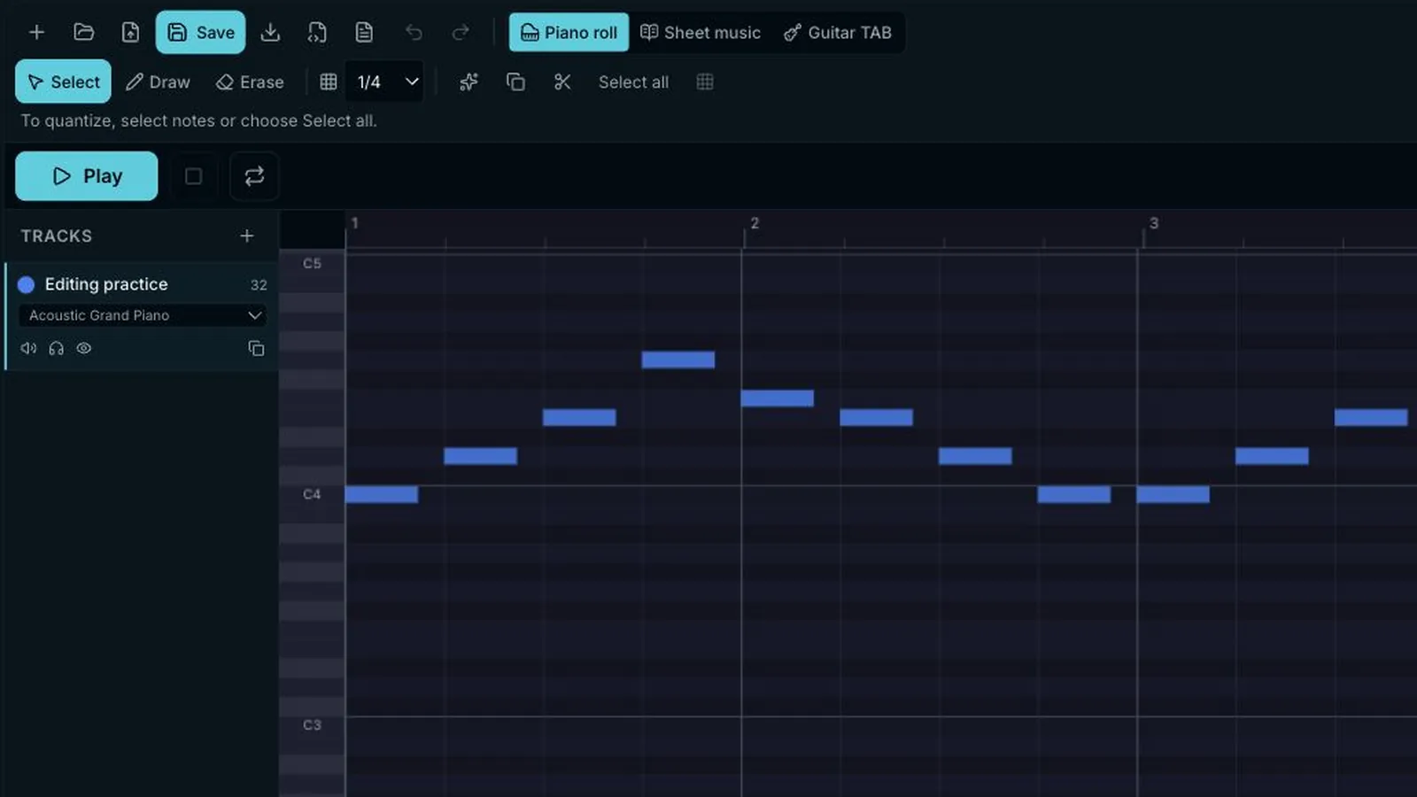Toggle loop playback
Viewport: 1417px width, 797px height.
254,176
